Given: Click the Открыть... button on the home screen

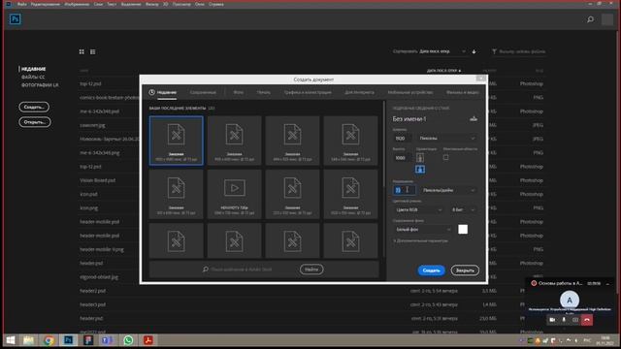Looking at the screenshot, I should pos(35,122).
